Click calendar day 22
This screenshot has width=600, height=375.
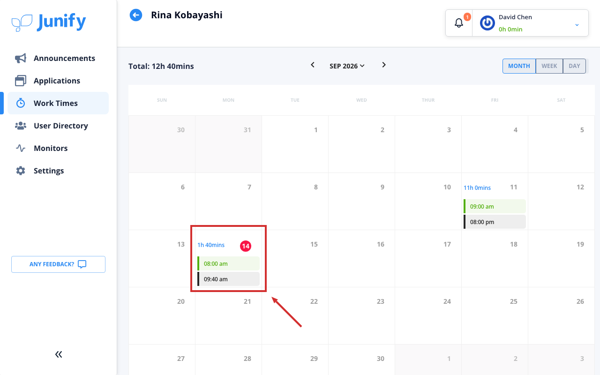click(x=314, y=301)
